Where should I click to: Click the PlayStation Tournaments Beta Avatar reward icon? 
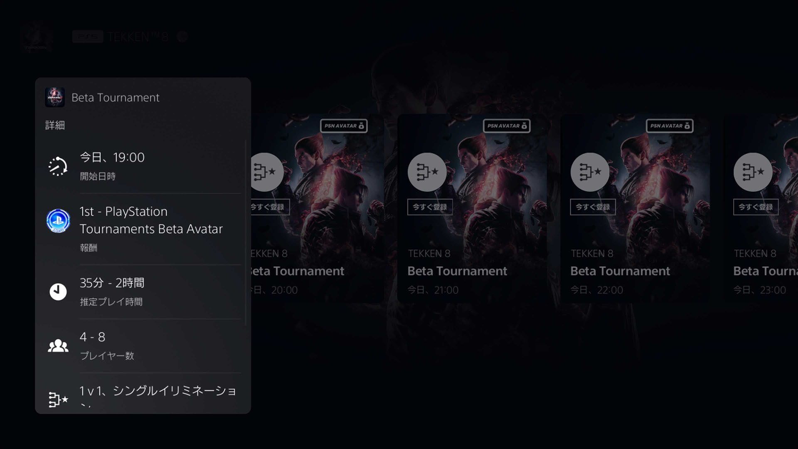(x=58, y=221)
